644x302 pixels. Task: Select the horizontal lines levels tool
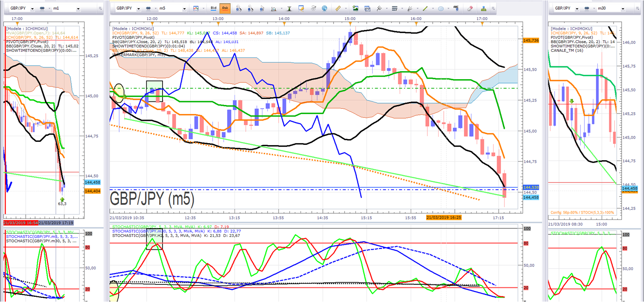pyautogui.click(x=395, y=8)
